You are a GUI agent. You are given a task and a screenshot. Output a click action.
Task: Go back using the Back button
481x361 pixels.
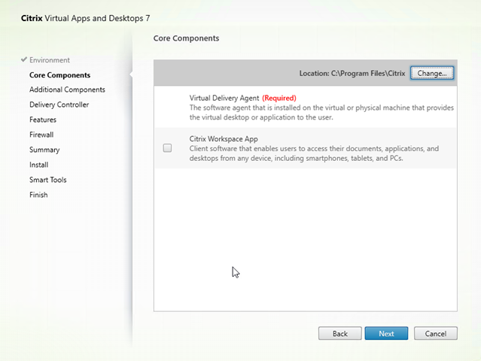[x=340, y=333]
